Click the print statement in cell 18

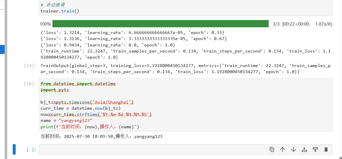point(90,127)
